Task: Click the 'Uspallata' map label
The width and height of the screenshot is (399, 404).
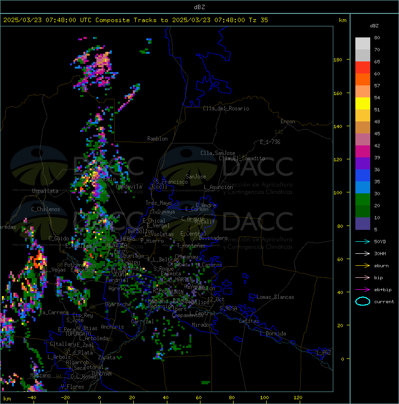Action: (x=45, y=191)
